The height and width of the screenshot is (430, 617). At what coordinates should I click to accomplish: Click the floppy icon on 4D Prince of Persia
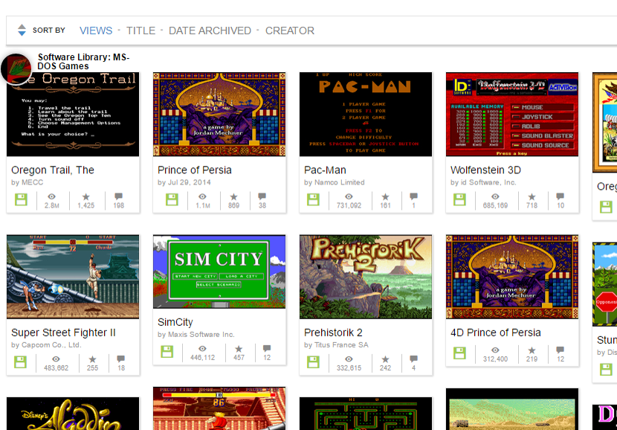(x=459, y=353)
